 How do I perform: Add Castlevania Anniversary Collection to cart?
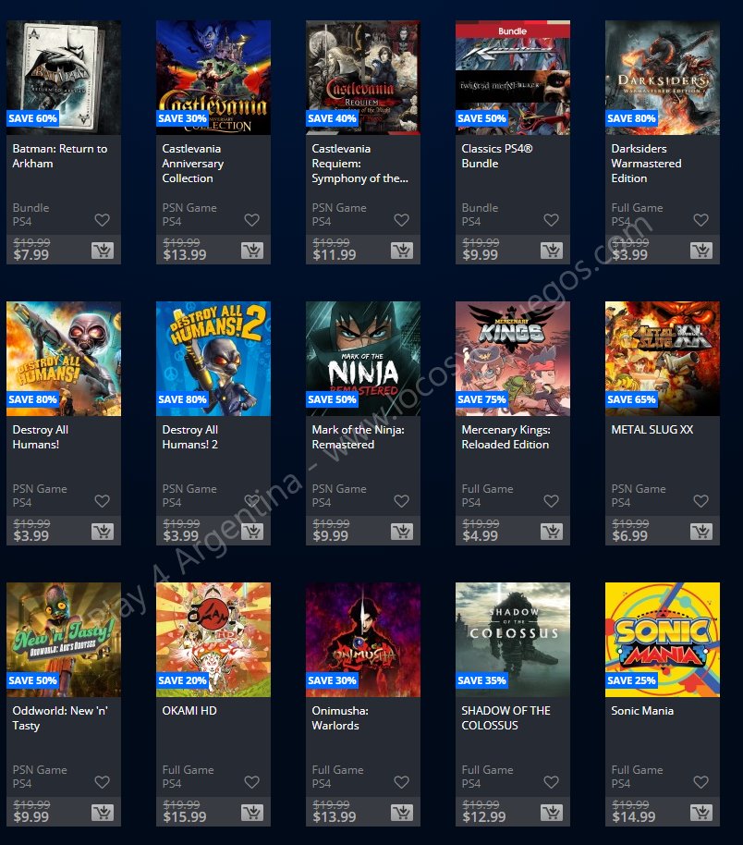click(x=252, y=250)
